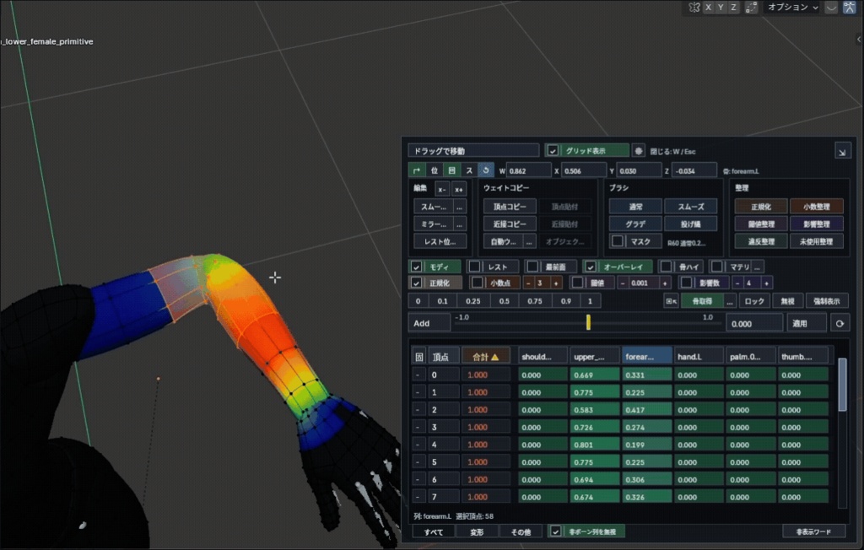Open options beside the 骨取得 button
The image size is (864, 550).
point(730,301)
